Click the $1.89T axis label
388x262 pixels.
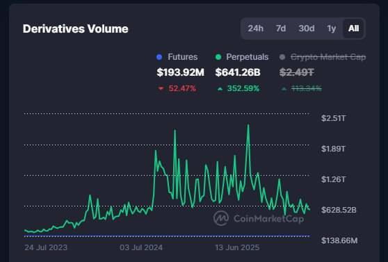[333, 149]
